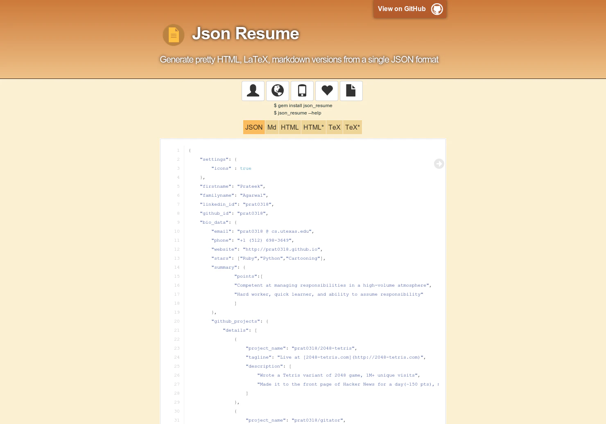Click the Json Resume logo icon
Screen dimensions: 606x424
pos(173,35)
